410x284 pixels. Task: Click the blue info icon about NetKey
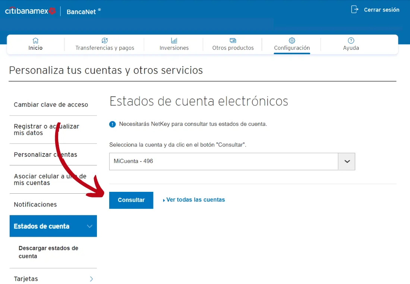point(113,124)
